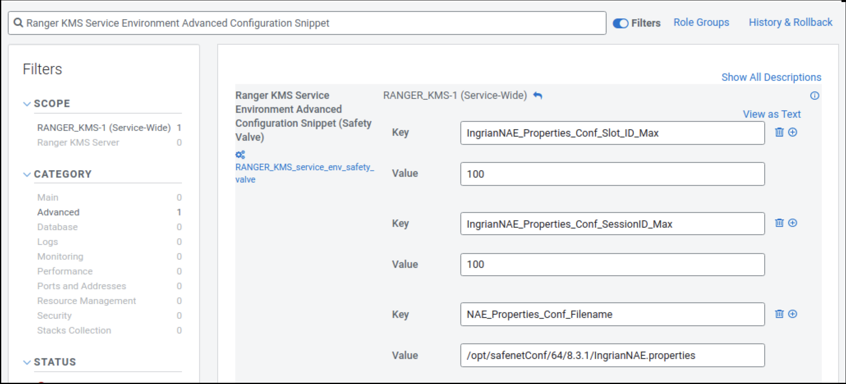The height and width of the screenshot is (384, 846).
Task: Add entry after Slot_ID_Max key row
Action: (x=793, y=132)
